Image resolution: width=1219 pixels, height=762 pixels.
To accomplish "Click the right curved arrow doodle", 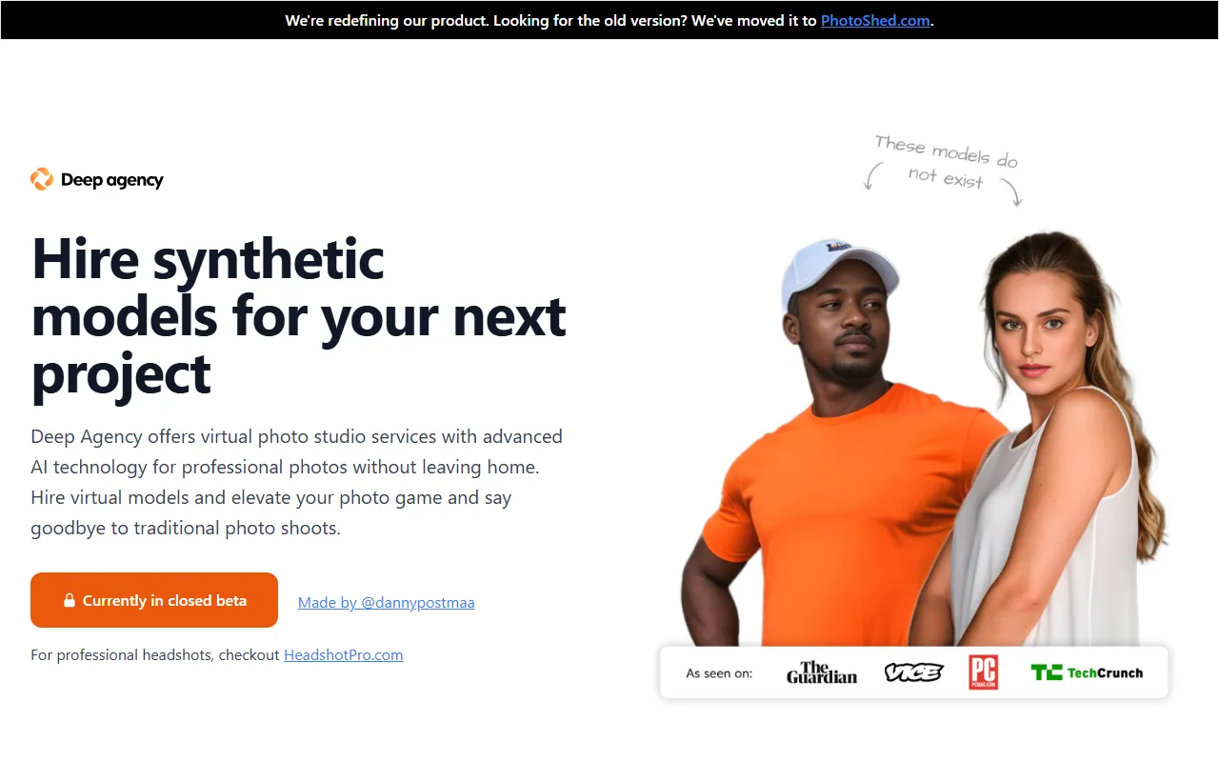I will (x=1011, y=190).
